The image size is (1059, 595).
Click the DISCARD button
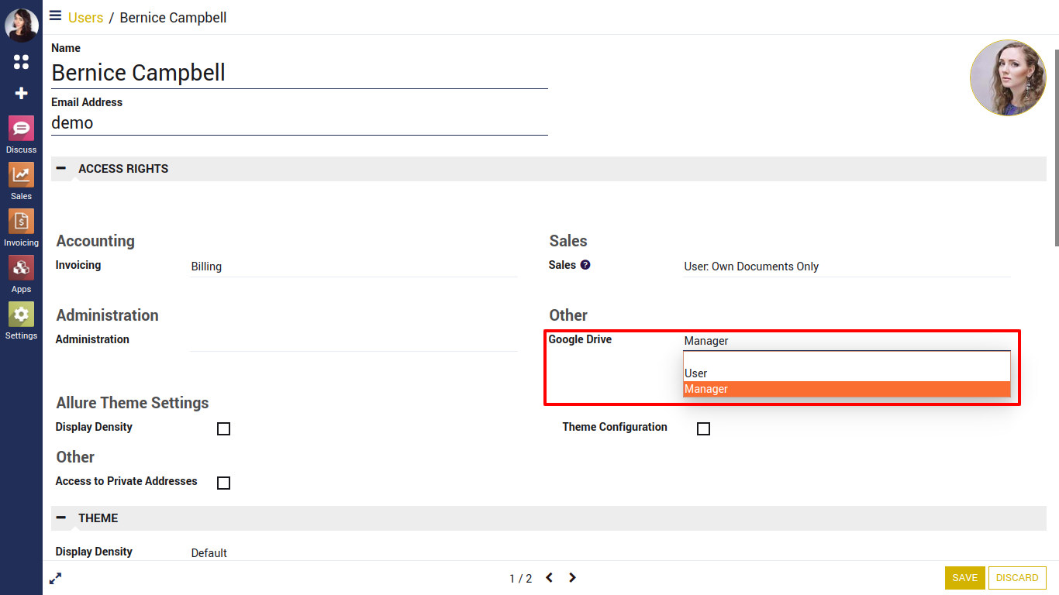(x=1017, y=578)
